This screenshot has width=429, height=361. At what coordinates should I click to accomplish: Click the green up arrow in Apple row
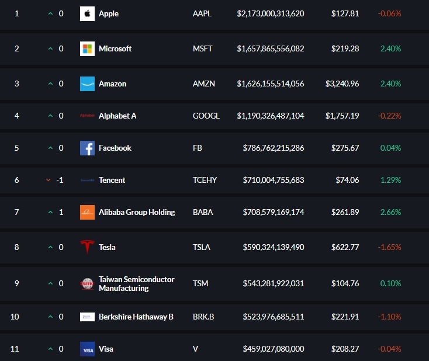point(50,13)
